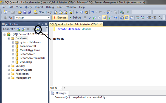Expand the MakaleUygulama database

[13, 50]
